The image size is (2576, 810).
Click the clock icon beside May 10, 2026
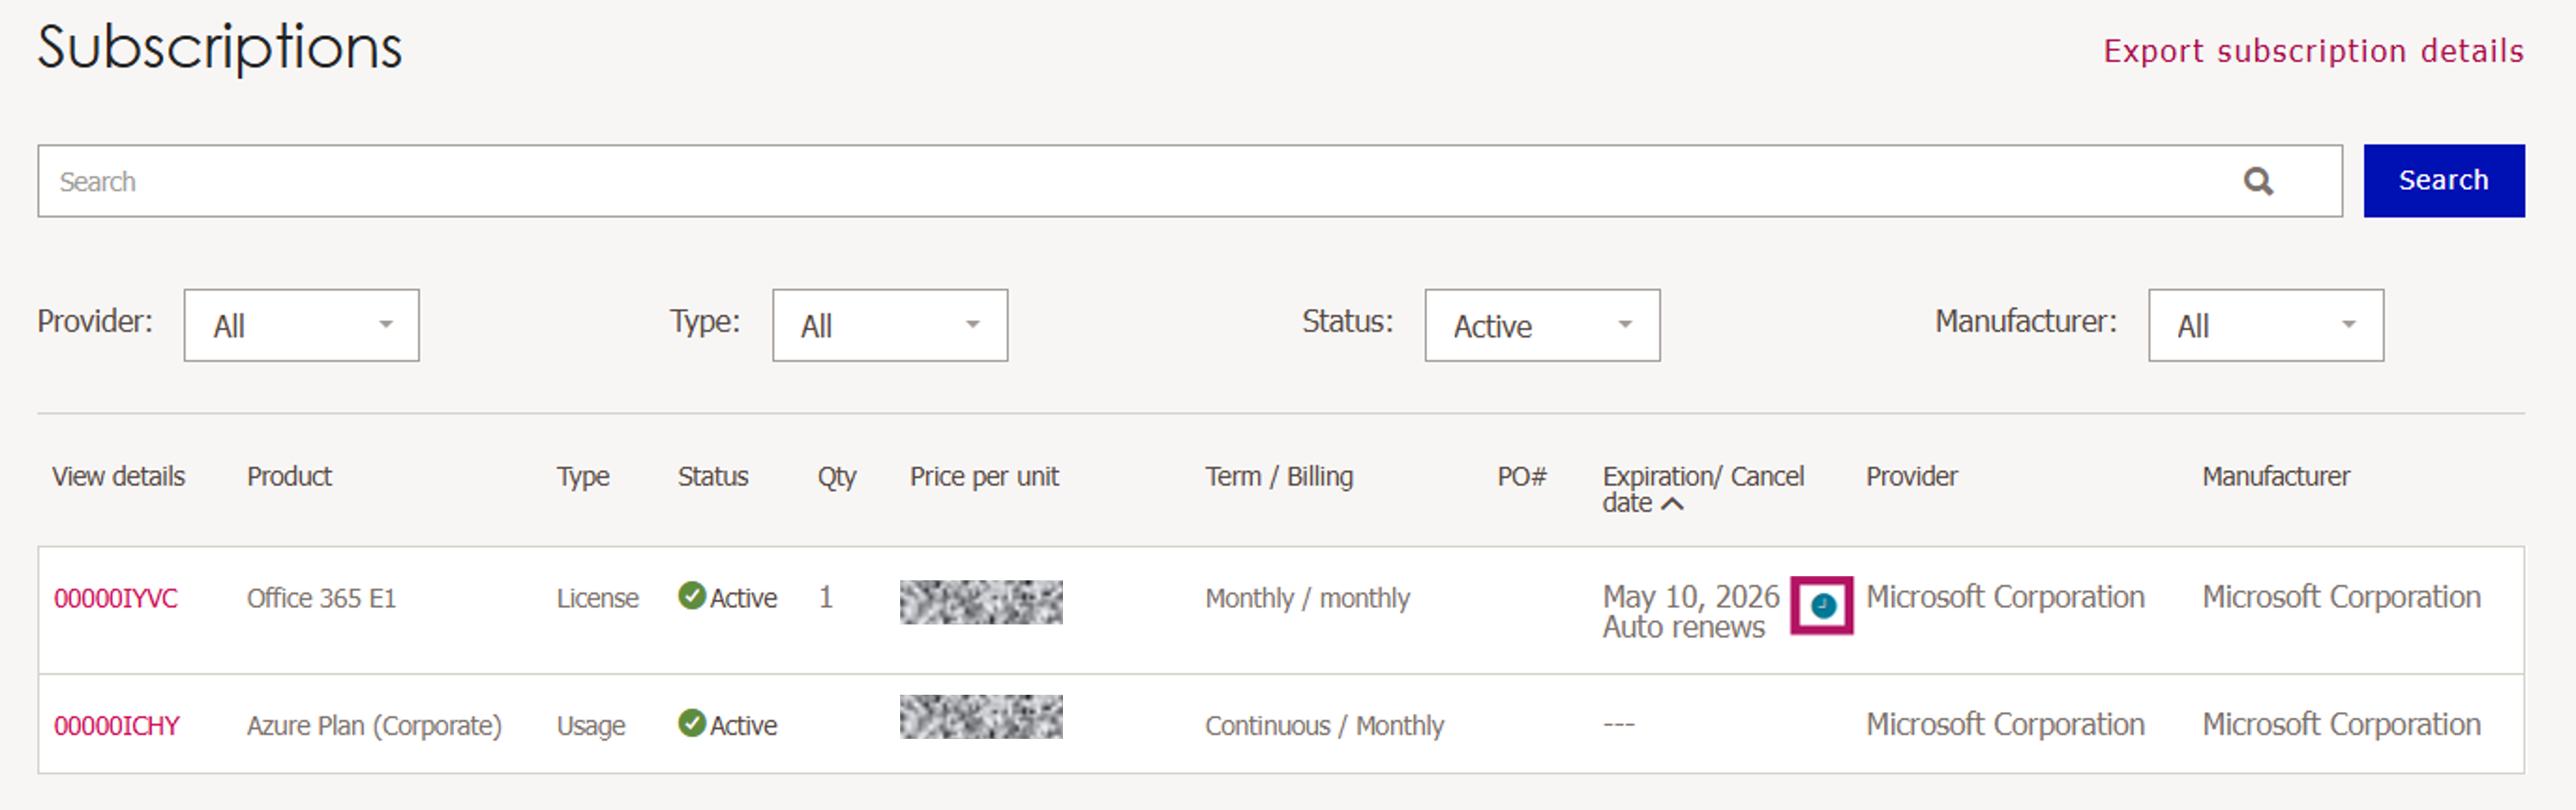click(x=1822, y=606)
